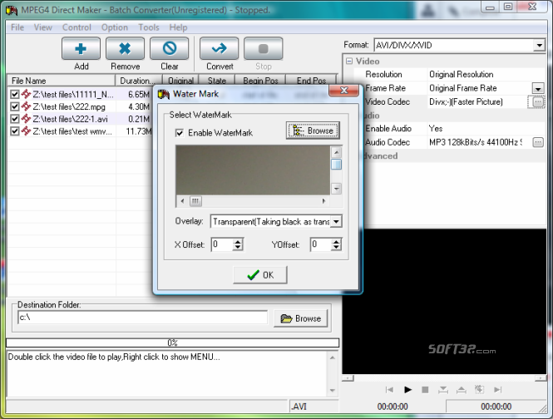Viewport: 553px width, 419px height.
Task: Toggle the Enable WaterMark checkbox
Action: [x=180, y=133]
